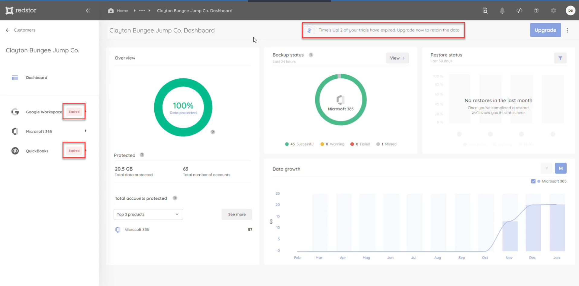579x286 pixels.
Task: Click the Microsoft 365 icon in backup donut
Action: tap(340, 100)
